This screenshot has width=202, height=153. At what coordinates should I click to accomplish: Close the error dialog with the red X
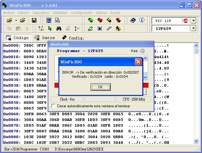coord(138,62)
